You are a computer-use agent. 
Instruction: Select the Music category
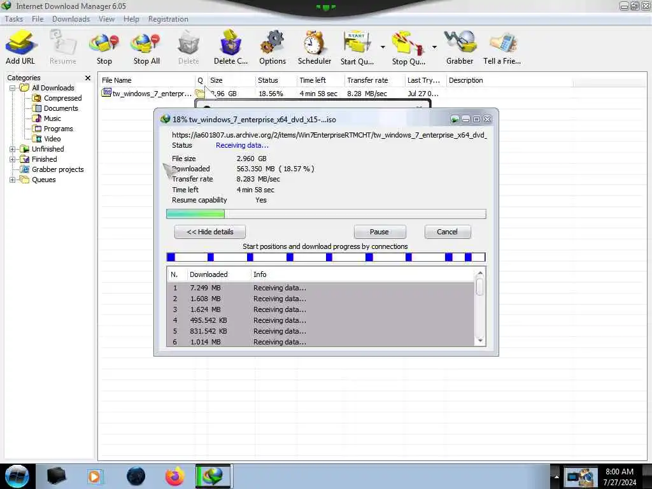point(47,118)
